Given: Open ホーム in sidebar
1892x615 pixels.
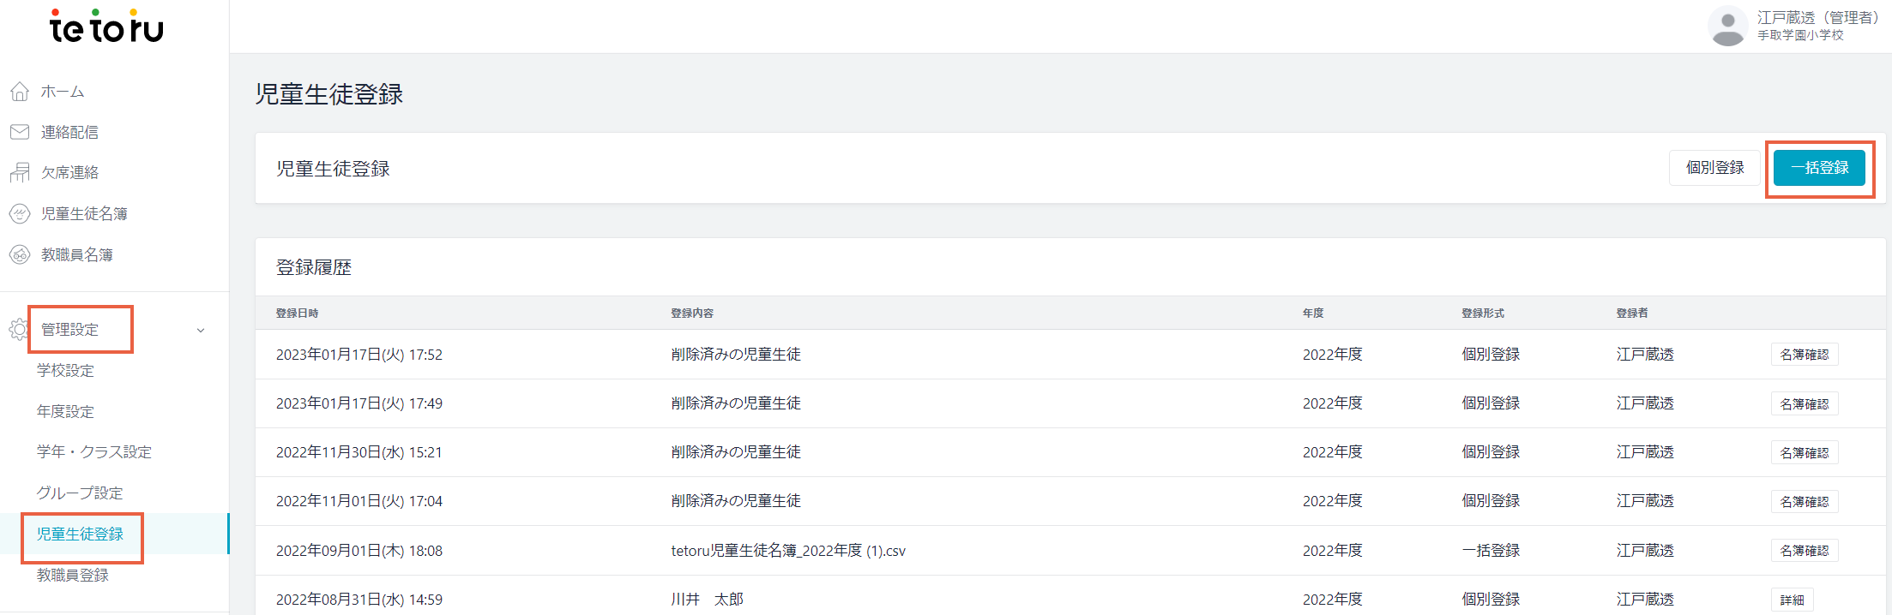Looking at the screenshot, I should click(63, 92).
